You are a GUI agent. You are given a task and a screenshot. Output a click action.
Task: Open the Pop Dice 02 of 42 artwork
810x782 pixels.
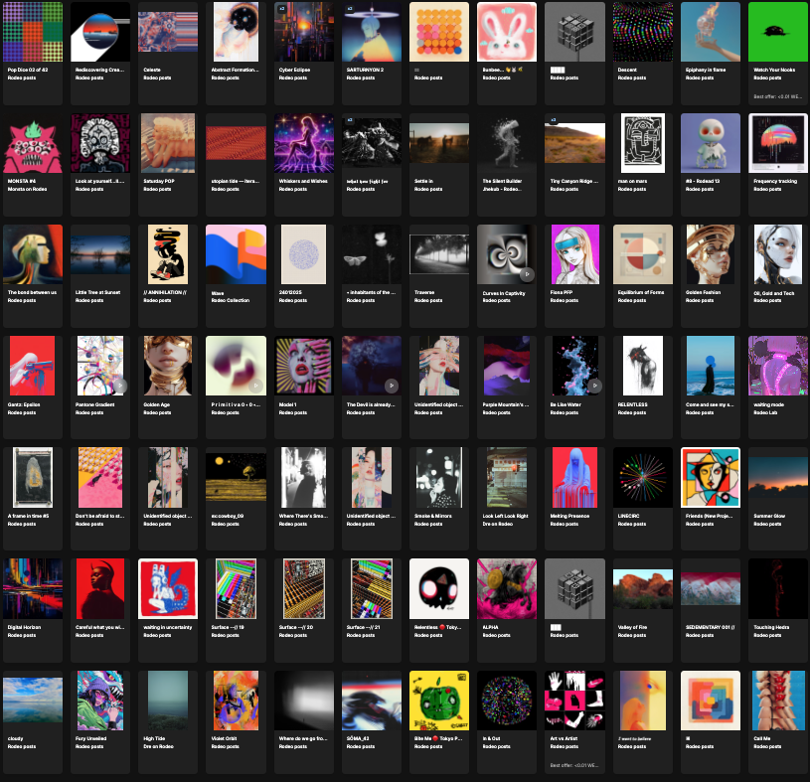(33, 32)
